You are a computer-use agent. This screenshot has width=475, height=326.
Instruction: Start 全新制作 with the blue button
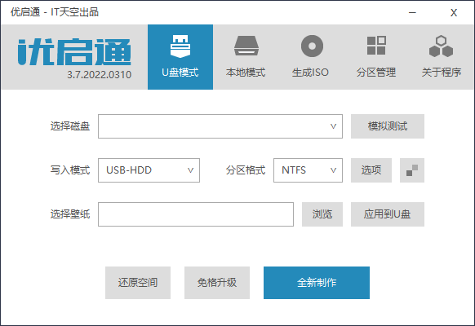(317, 283)
